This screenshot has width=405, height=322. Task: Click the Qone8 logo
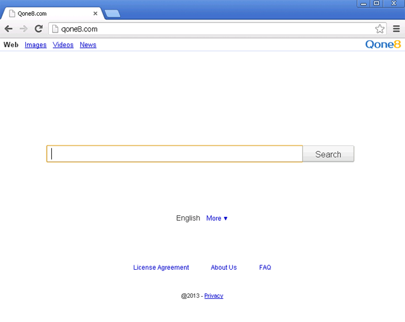[382, 44]
